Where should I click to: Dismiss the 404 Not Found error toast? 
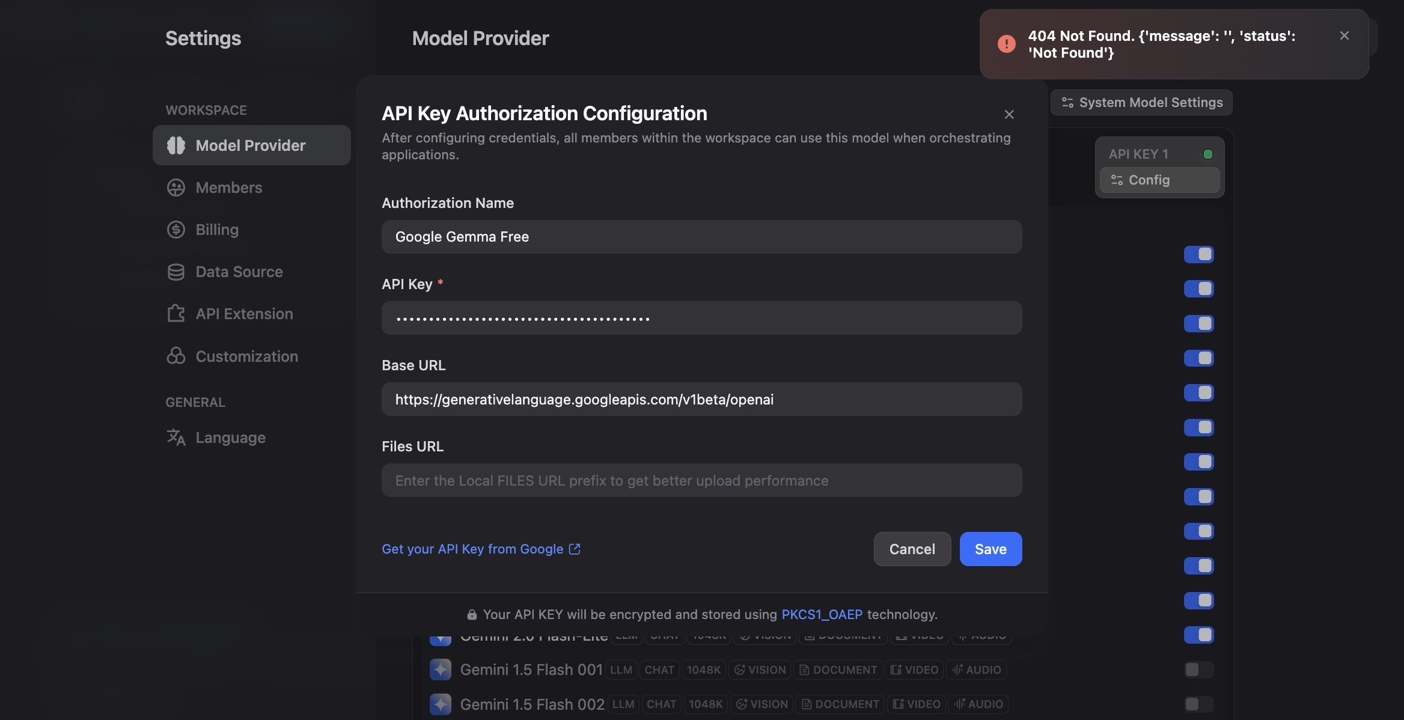tap(1344, 36)
